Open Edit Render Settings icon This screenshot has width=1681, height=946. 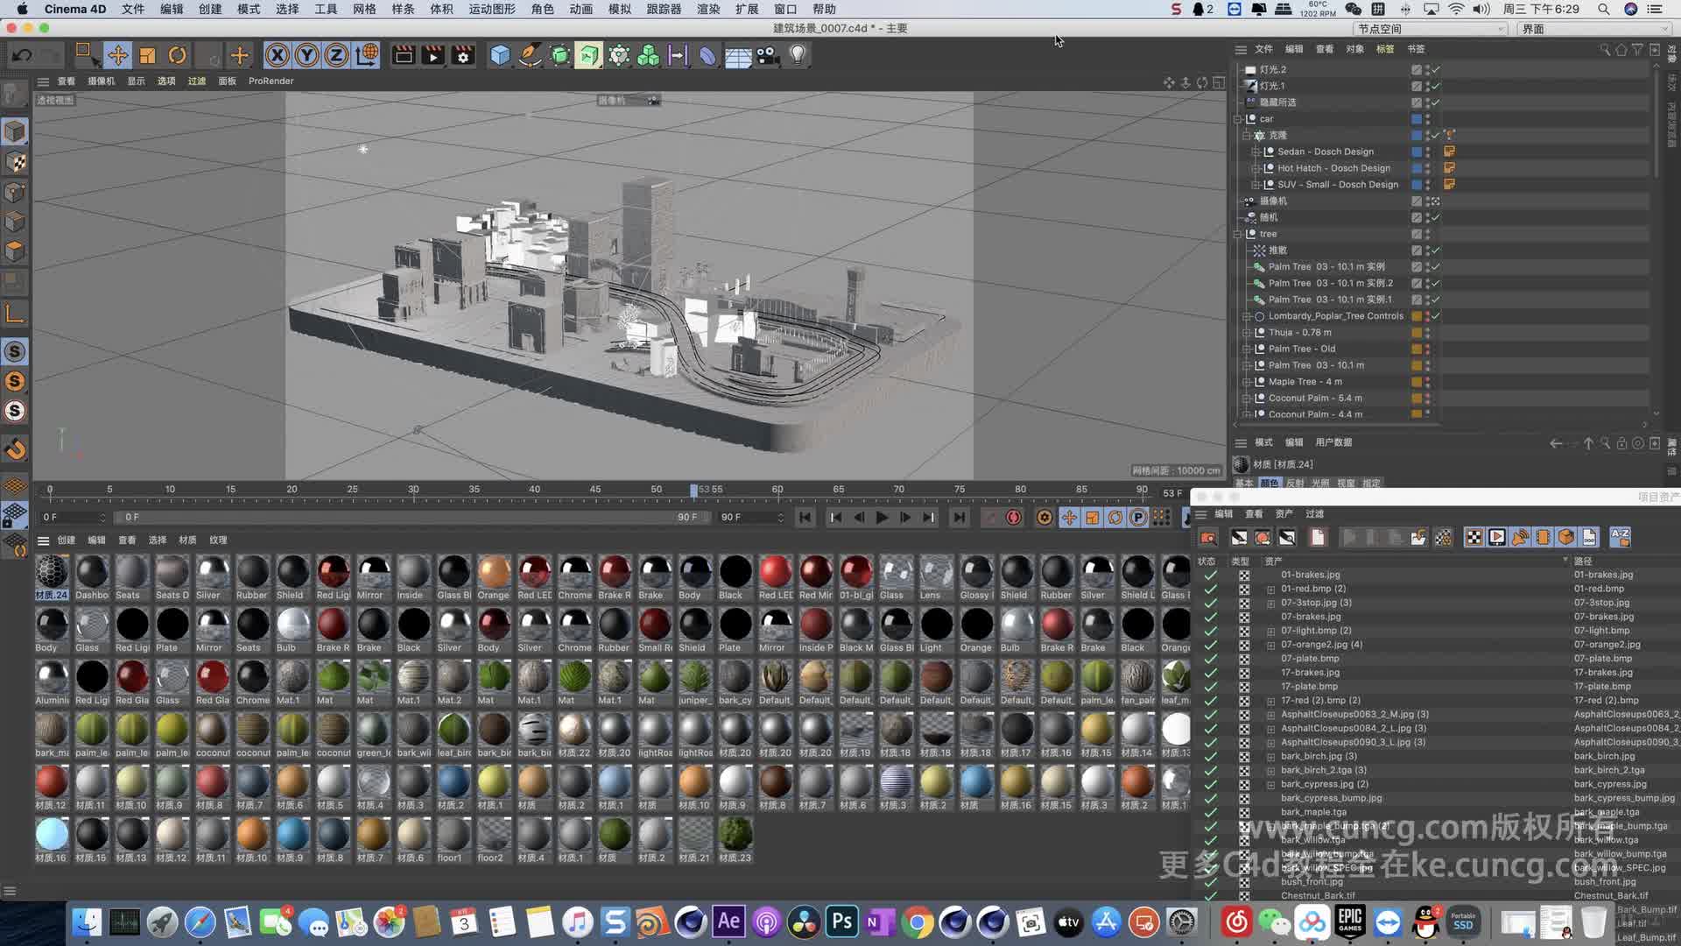click(463, 56)
